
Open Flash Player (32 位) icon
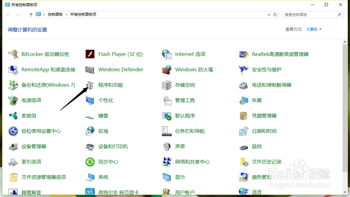coord(90,54)
